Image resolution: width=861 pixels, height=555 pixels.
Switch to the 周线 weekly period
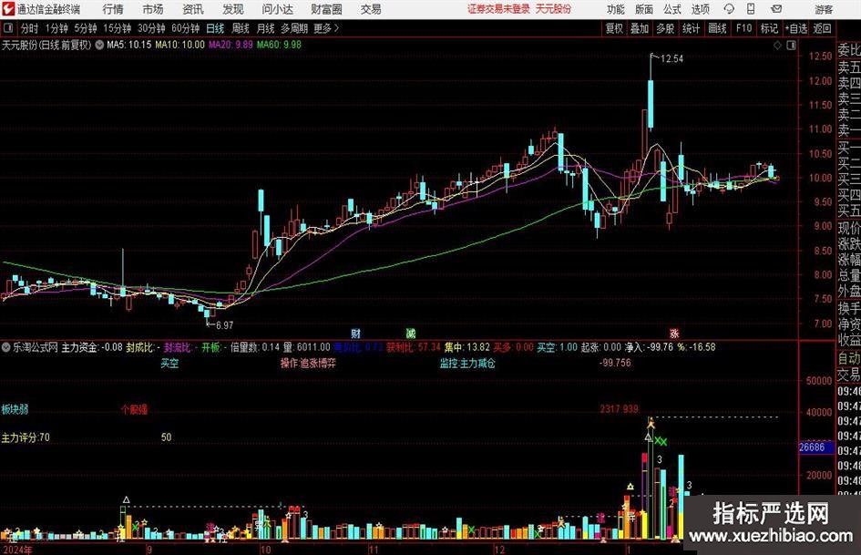[x=241, y=28]
